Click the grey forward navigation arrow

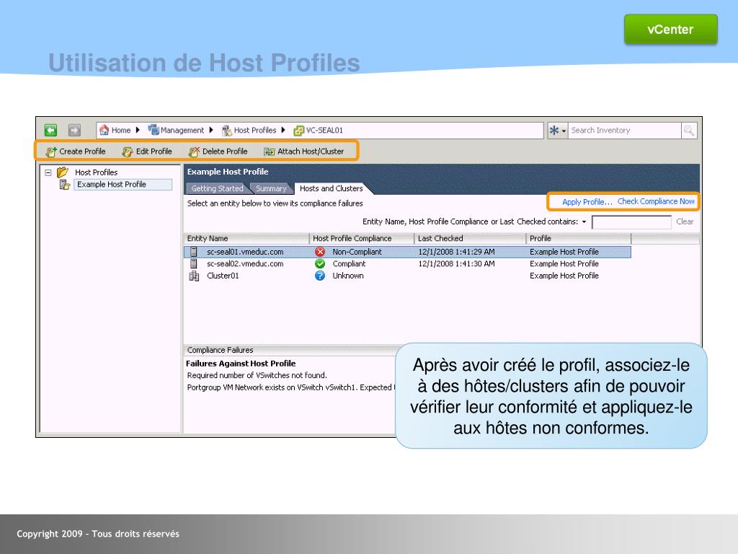coord(74,130)
